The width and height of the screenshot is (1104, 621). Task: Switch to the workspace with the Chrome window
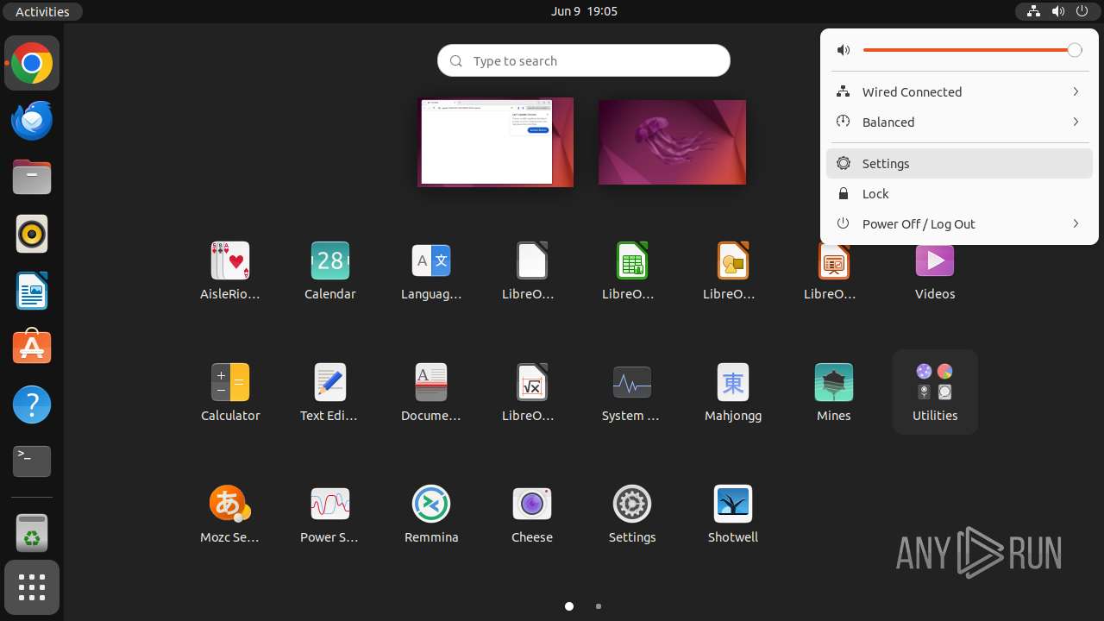[496, 141]
